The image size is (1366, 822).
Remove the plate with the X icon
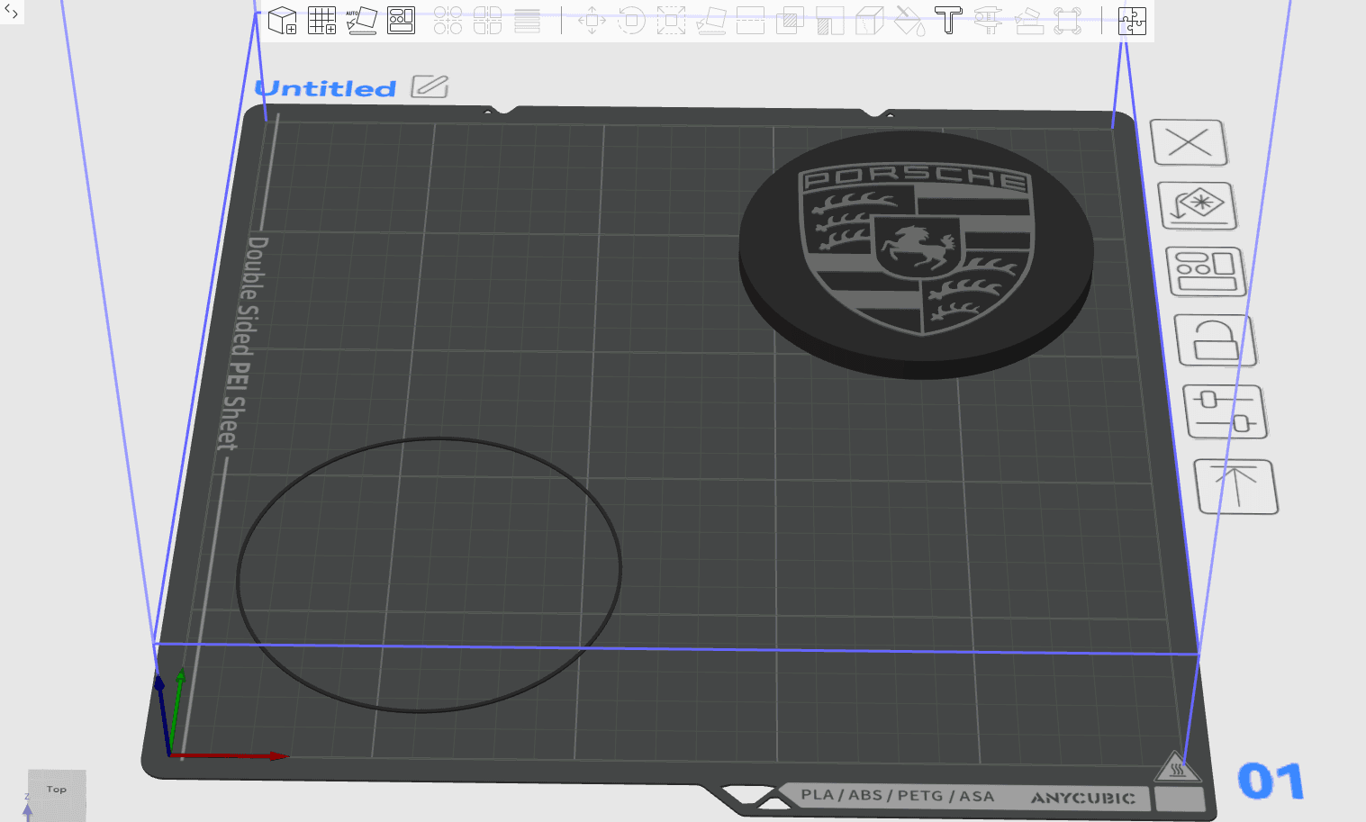[1190, 142]
